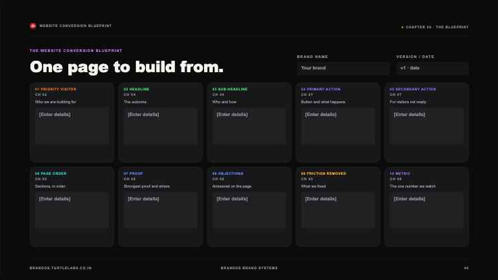Click the '02 Headline' card title
Screen dimensions: 498x280
(136, 90)
